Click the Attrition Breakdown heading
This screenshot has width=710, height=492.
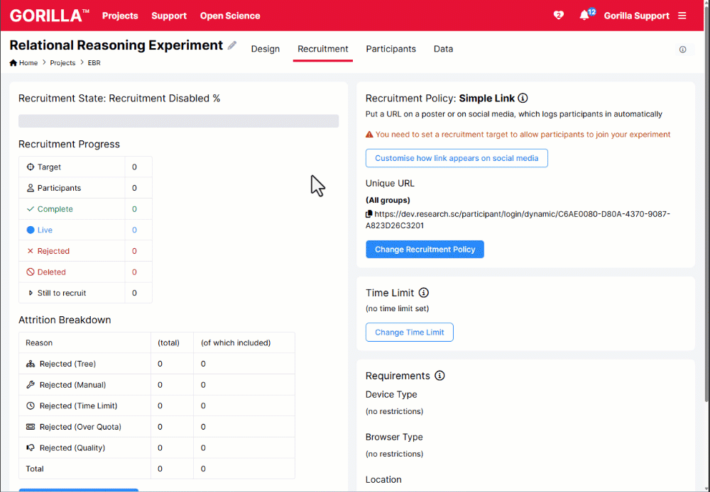coord(65,320)
